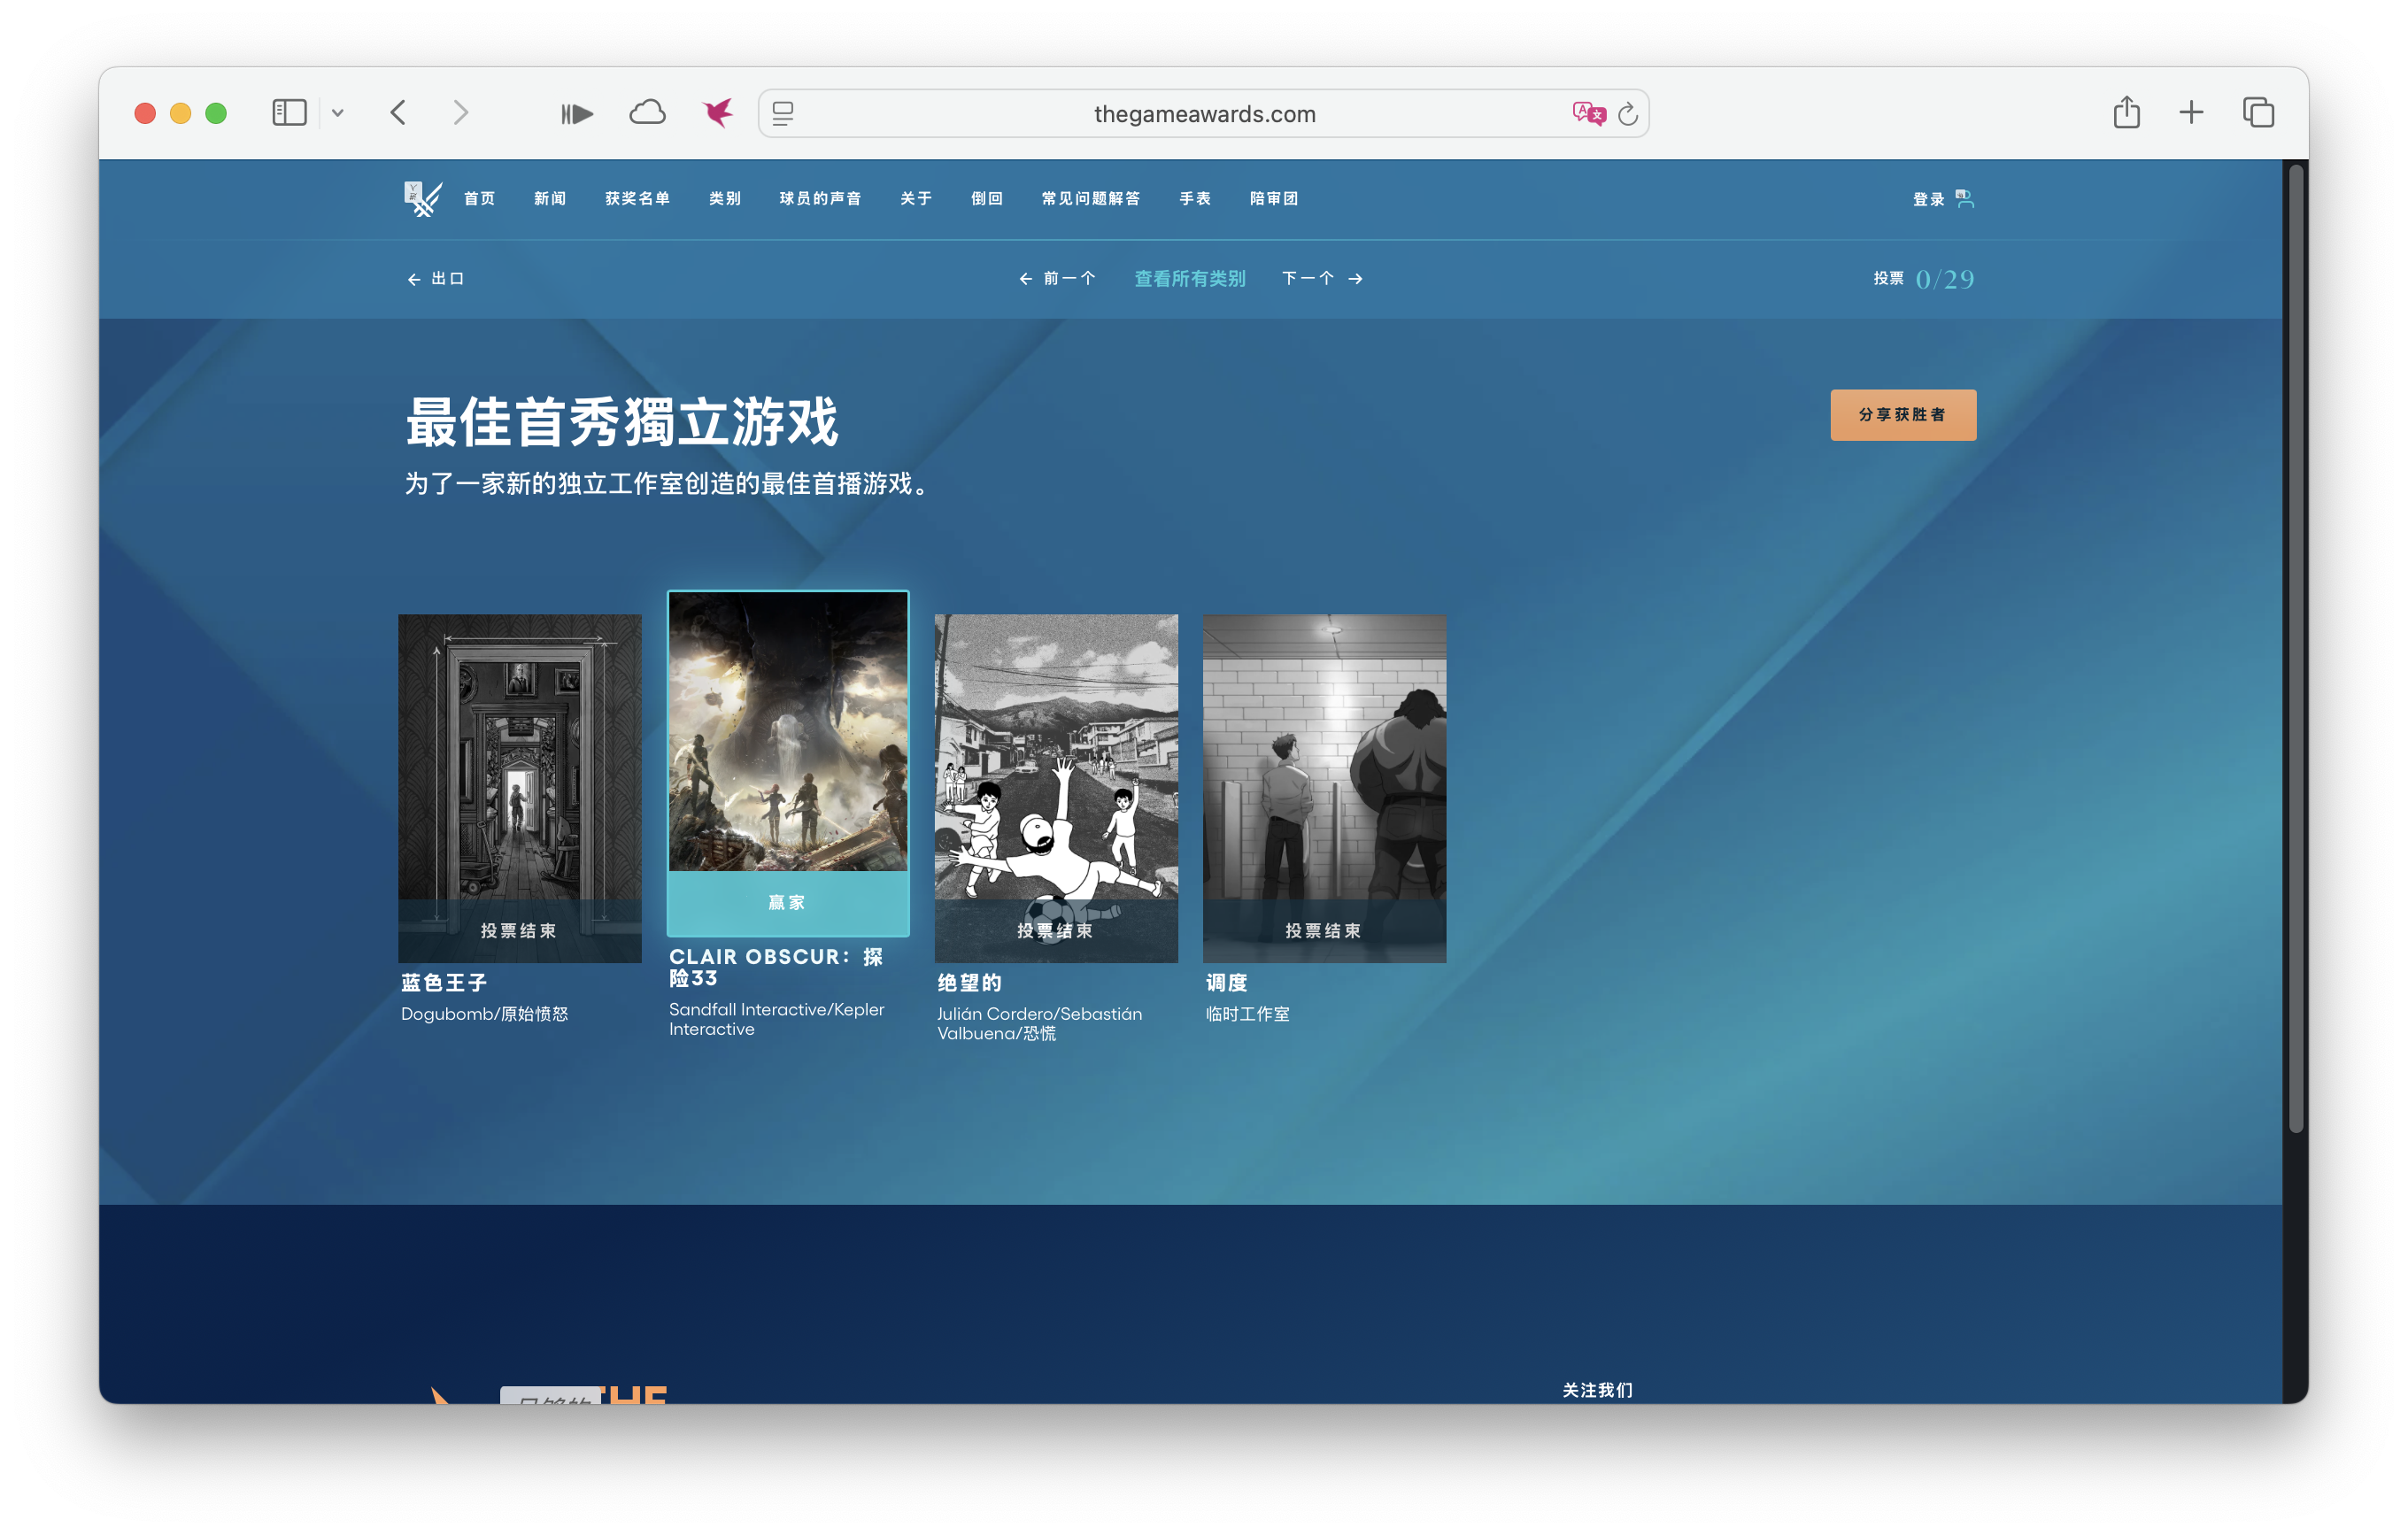Open a new tab with the plus icon
2408x1535 pixels.
pos(2191,112)
